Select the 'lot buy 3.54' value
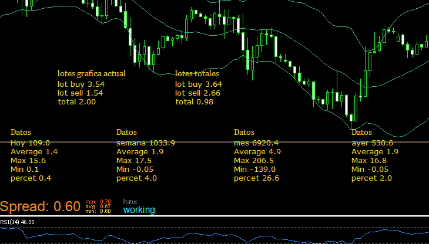The height and width of the screenshot is (244, 429). (81, 84)
